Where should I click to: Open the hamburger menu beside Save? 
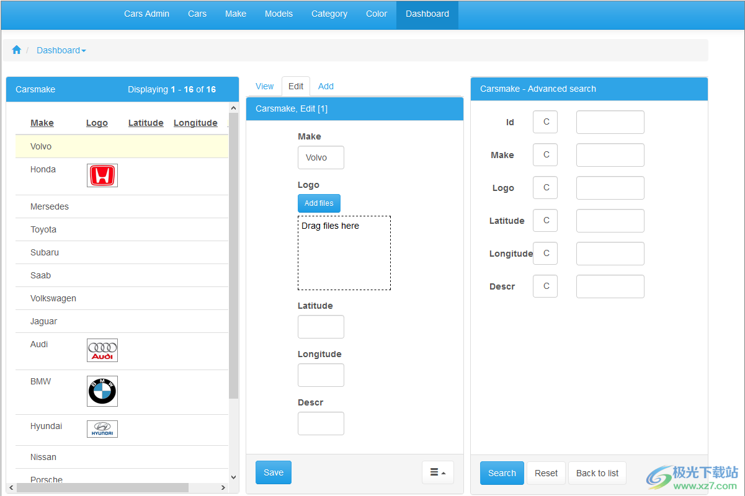(x=438, y=472)
